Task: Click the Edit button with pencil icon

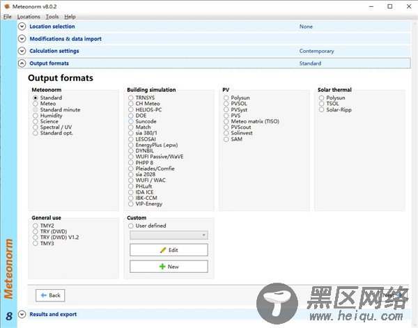Action: pos(169,250)
